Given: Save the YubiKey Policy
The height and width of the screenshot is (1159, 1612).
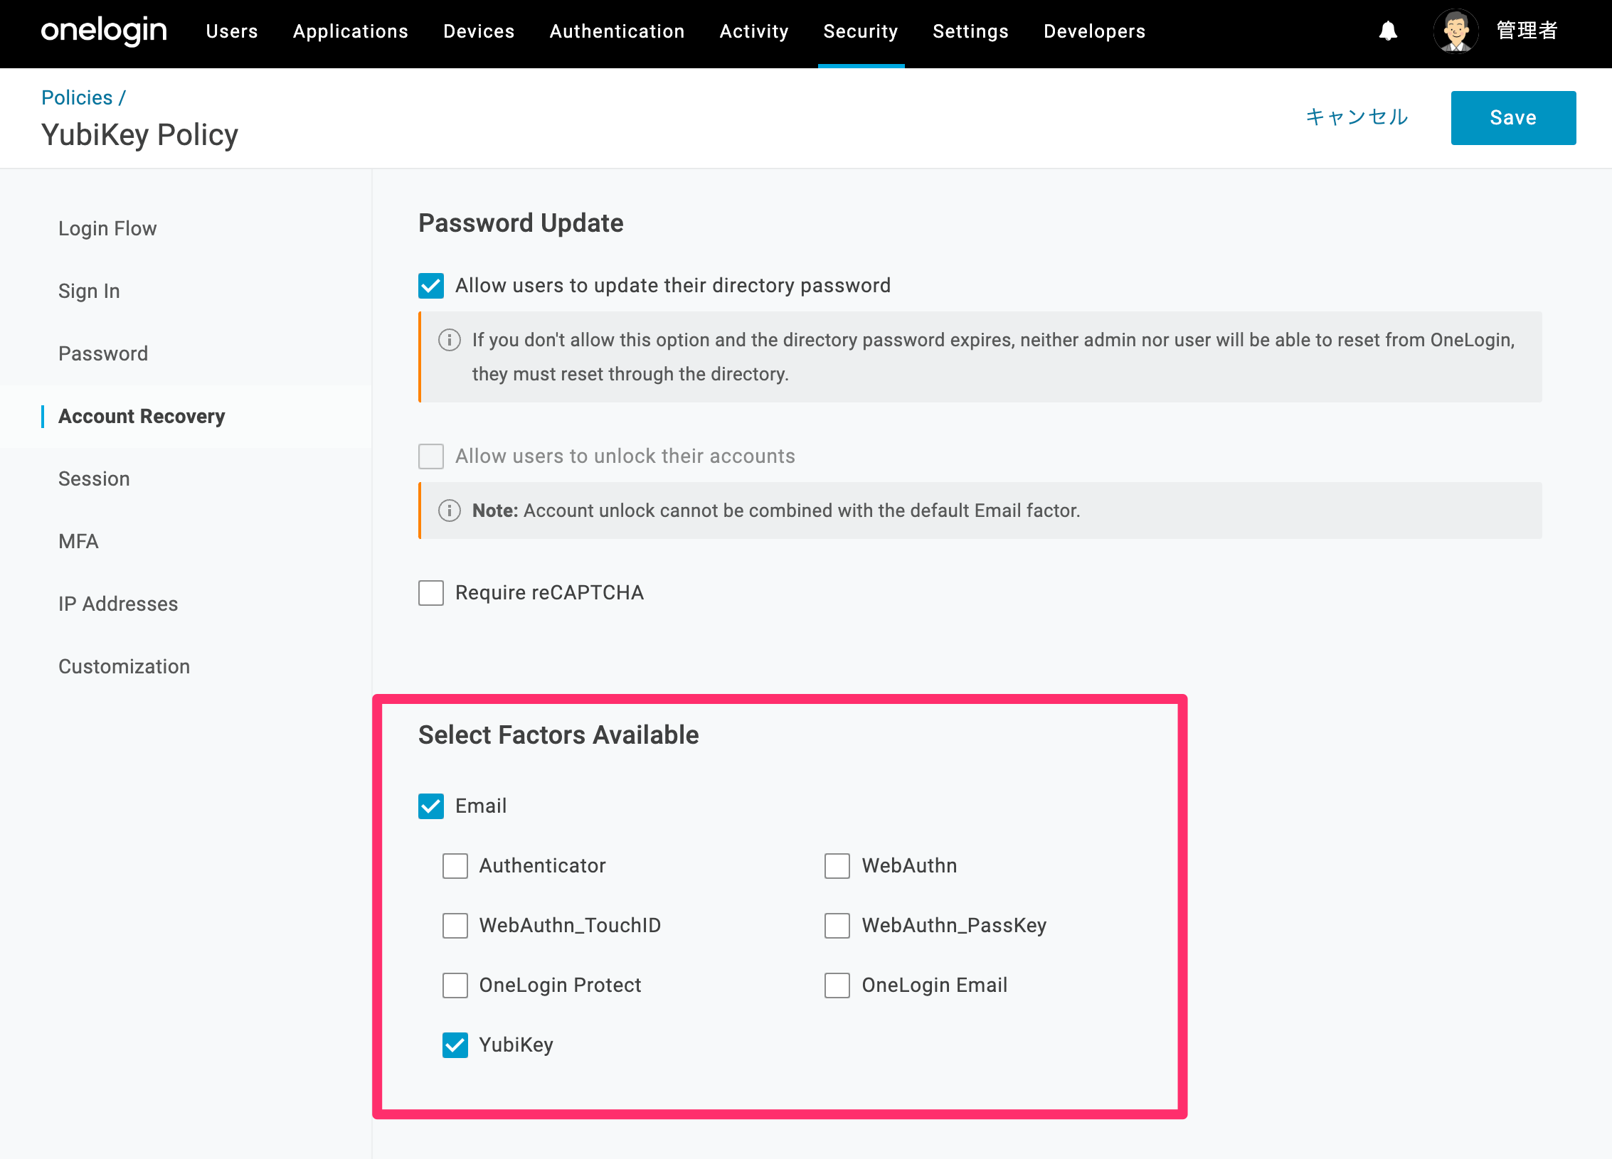Looking at the screenshot, I should coord(1513,118).
